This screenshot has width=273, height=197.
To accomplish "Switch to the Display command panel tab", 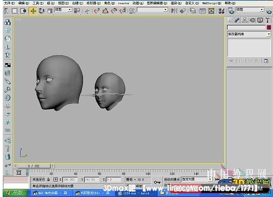I will tap(260, 20).
